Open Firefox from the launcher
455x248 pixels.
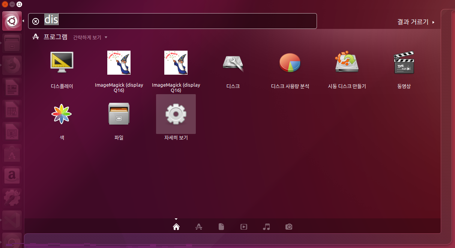click(12, 65)
